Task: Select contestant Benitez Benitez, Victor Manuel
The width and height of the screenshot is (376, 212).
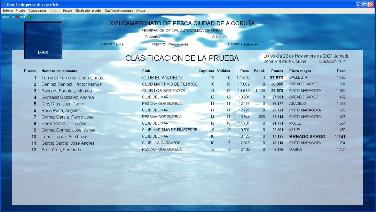Action: pyautogui.click(x=72, y=84)
